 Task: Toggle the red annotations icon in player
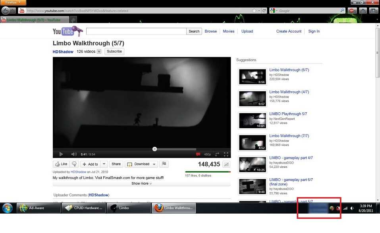[198, 154]
